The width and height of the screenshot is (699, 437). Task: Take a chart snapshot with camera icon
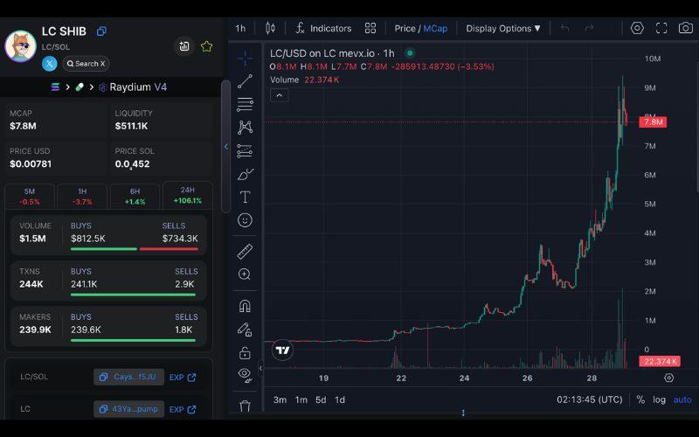click(686, 28)
